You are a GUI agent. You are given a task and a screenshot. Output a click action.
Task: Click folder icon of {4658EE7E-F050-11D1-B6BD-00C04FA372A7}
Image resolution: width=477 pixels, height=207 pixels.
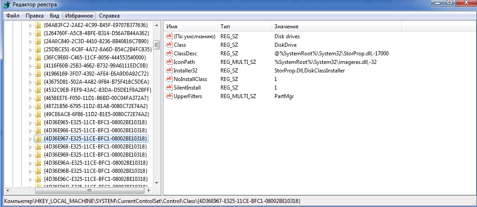[x=38, y=98]
